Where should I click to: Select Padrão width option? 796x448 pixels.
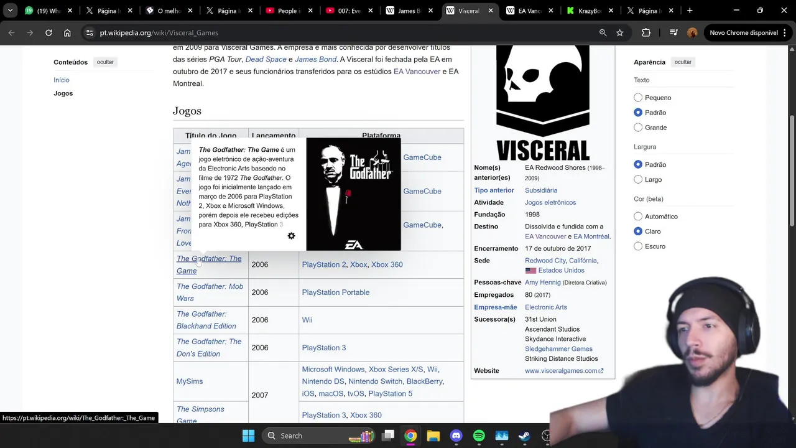(638, 164)
